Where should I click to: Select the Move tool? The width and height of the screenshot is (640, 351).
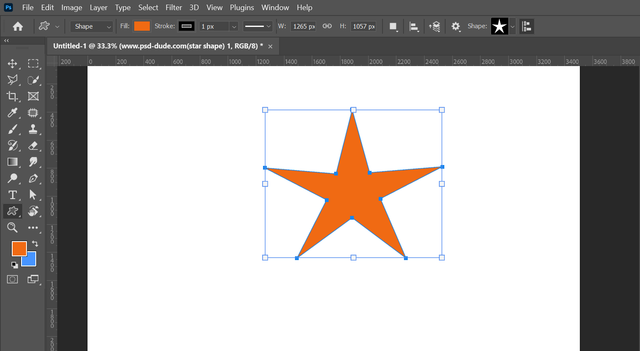click(12, 64)
